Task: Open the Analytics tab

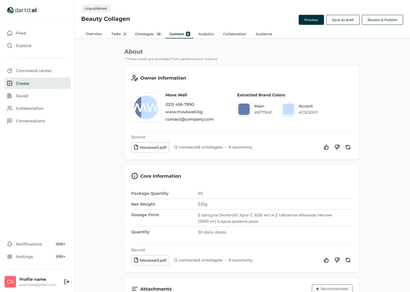Action: click(x=206, y=34)
